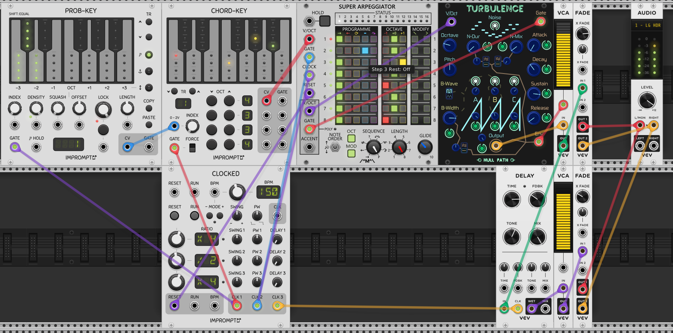Toggle the RUN push button on CLOCKED
The height and width of the screenshot is (333, 673).
coord(194,215)
